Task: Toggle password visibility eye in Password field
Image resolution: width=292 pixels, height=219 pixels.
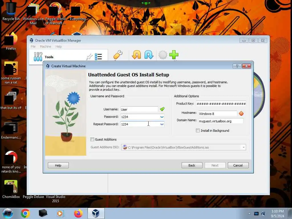Action: click(x=162, y=117)
